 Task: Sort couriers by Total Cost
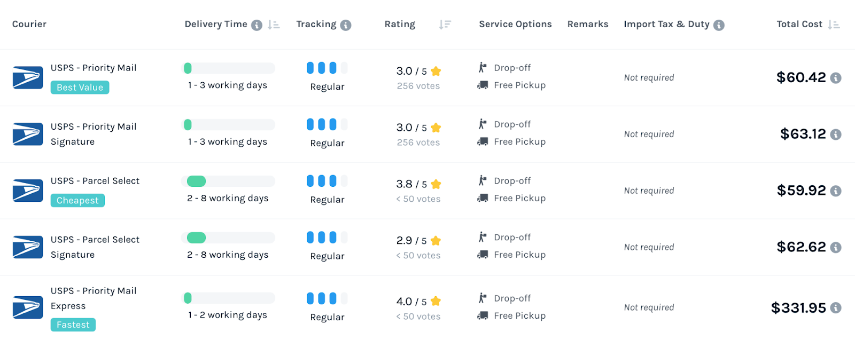[834, 25]
